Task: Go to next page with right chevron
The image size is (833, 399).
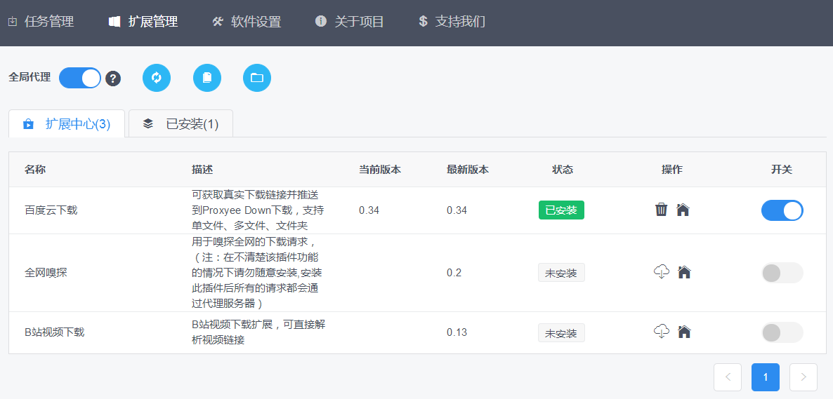Action: click(804, 377)
